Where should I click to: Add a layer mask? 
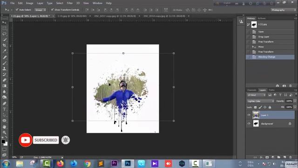[267, 157]
